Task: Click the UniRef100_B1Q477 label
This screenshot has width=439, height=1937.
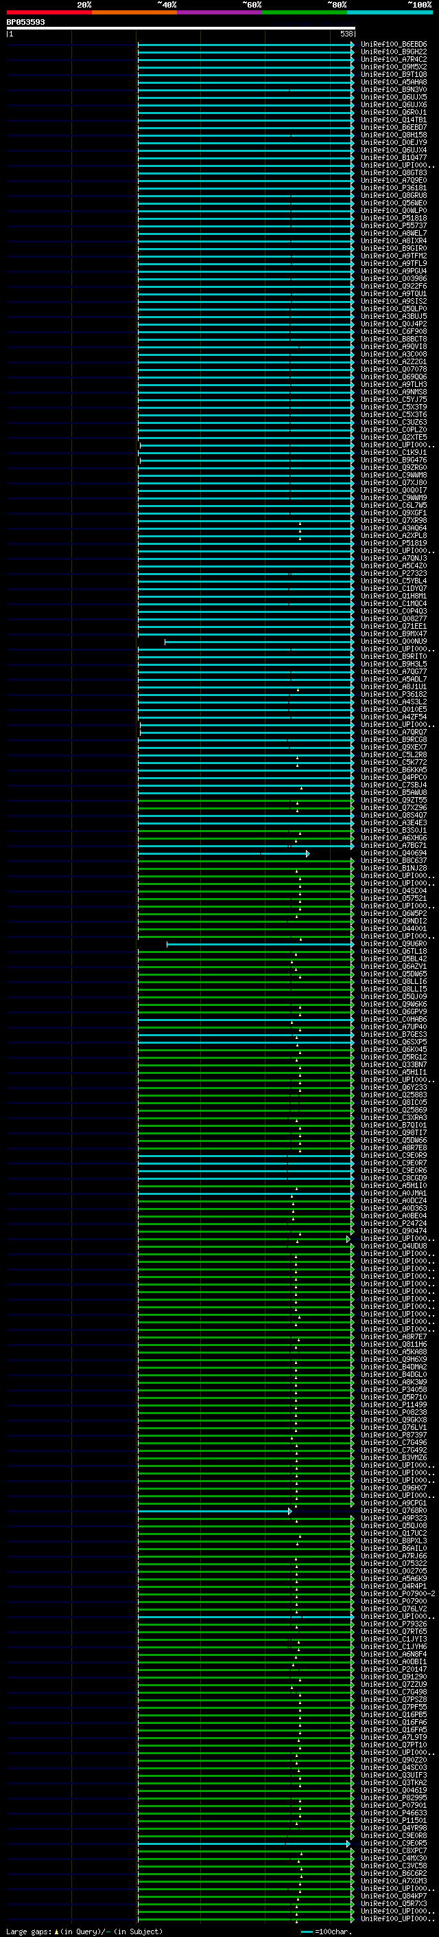Action: click(394, 158)
